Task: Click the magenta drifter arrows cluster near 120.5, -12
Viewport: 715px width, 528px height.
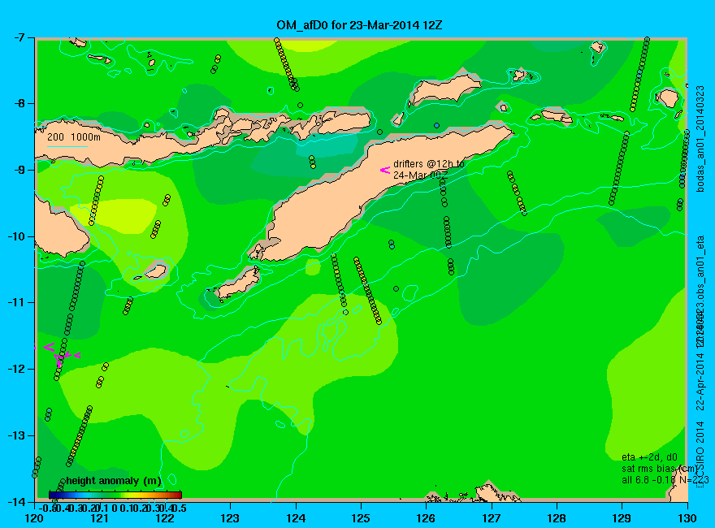Action: click(x=62, y=354)
